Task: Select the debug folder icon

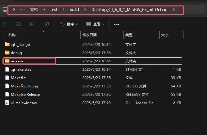Action: click(7, 52)
